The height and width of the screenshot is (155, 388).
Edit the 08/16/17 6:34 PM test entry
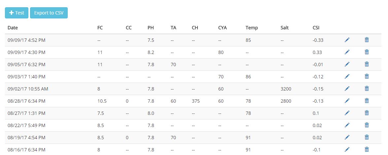click(x=347, y=149)
